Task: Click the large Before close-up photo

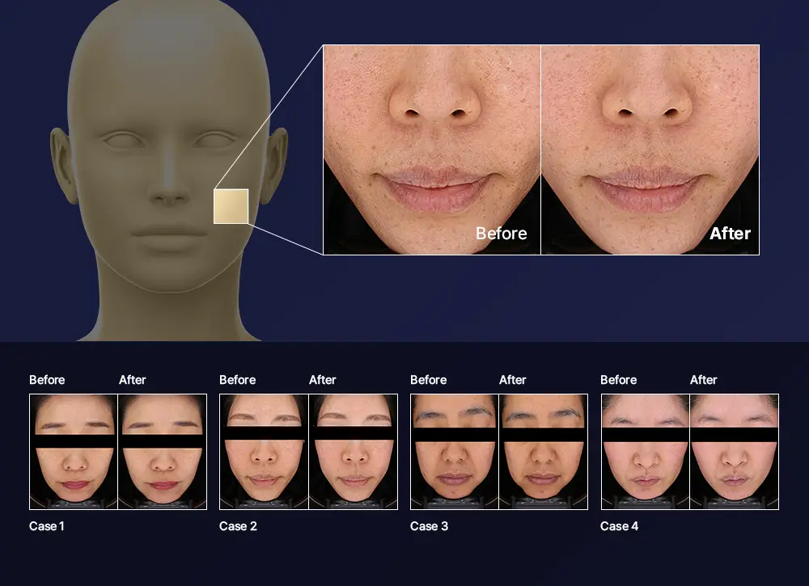Action: [432, 150]
